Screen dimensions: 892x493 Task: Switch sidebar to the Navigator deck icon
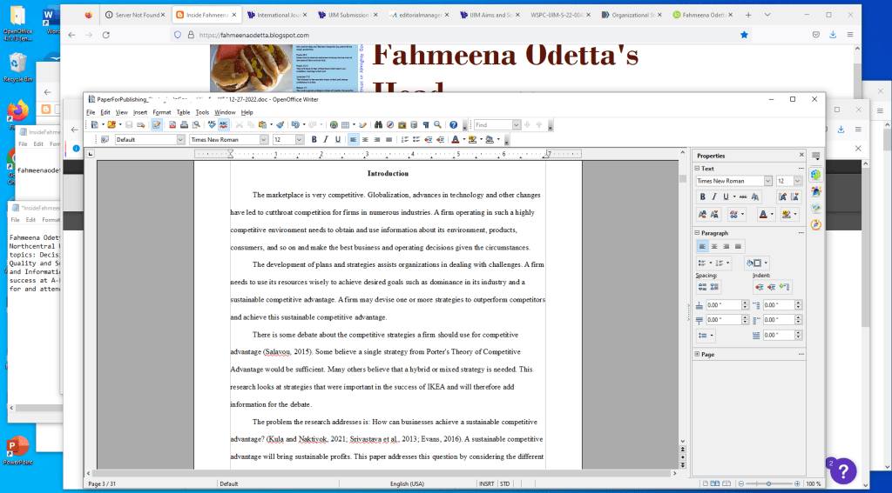tap(816, 225)
